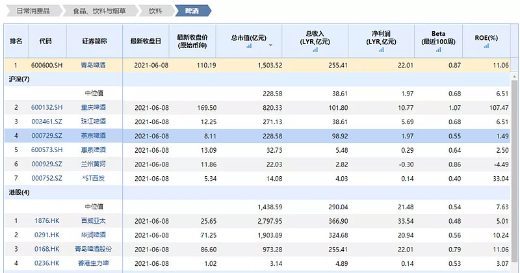Image resolution: width=520 pixels, height=273 pixels.
Task: Open stock code 0168.HK
Action: point(47,249)
